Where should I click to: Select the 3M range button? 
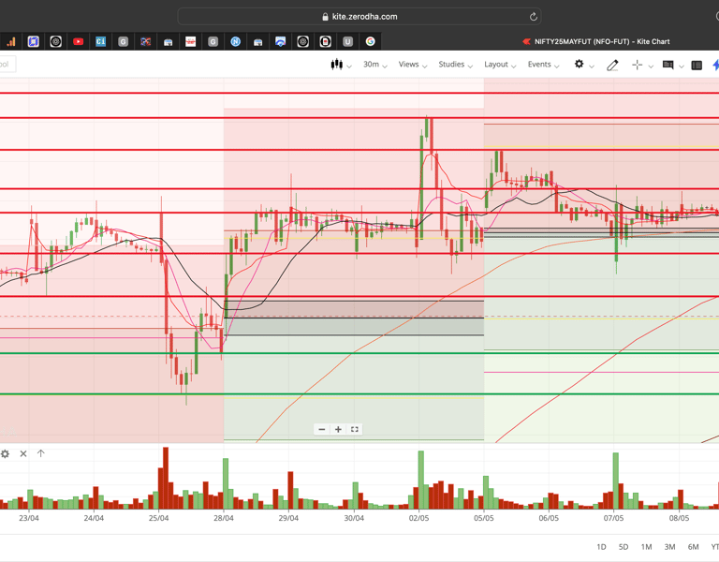point(669,547)
